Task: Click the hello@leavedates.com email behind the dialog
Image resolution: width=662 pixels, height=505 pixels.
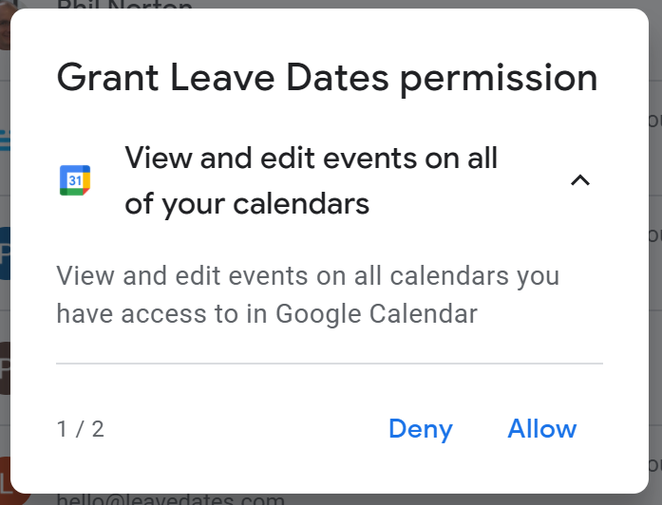Action: 171,499
